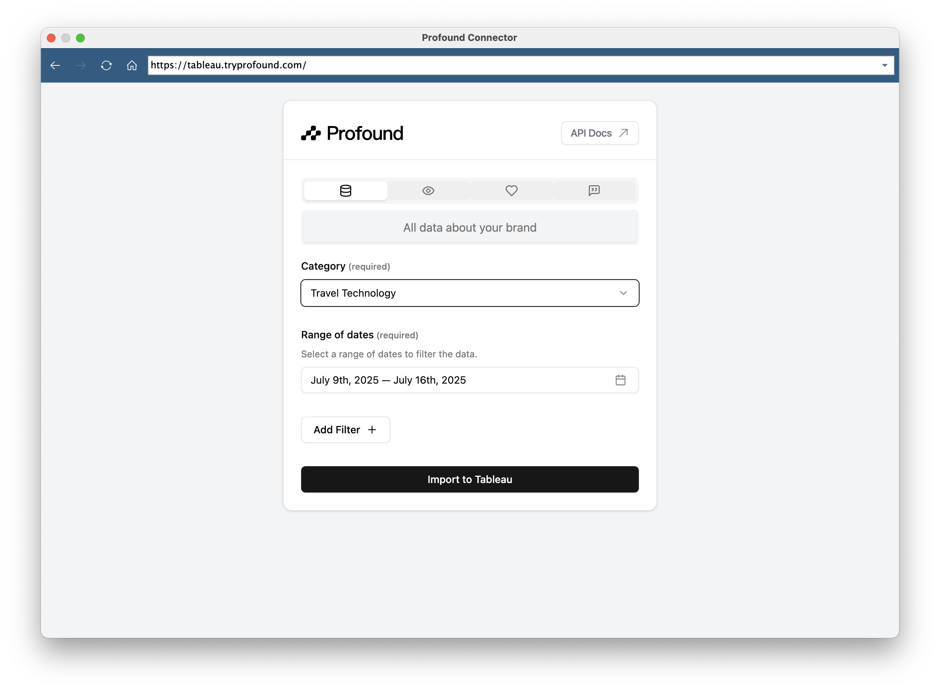
Task: Open the URL history dropdown arrow
Action: tap(884, 65)
